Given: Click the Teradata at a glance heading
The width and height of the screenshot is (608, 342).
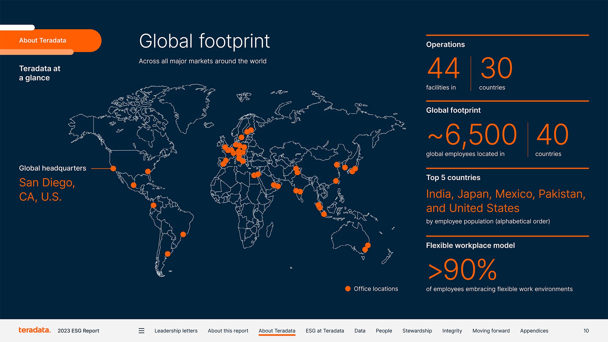Looking at the screenshot, I should 40,73.
